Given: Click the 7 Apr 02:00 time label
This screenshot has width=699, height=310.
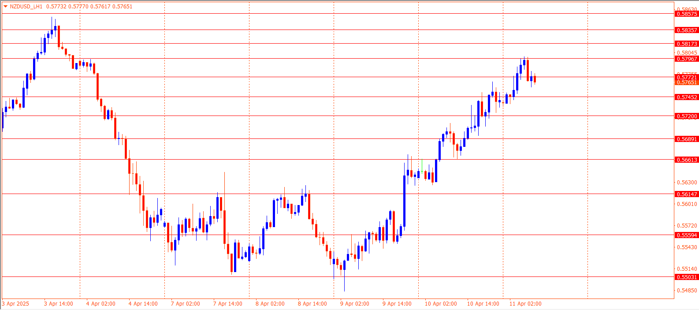Looking at the screenshot, I should point(186,304).
